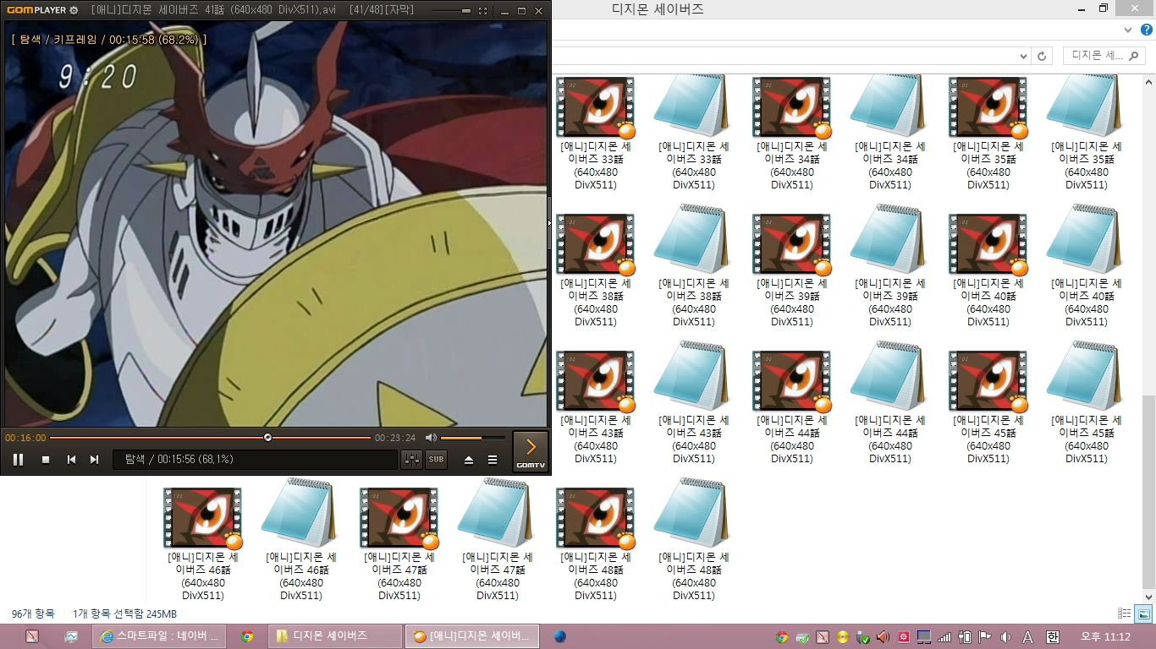Select video file 디지몬 세이버즈 34話
Image resolution: width=1156 pixels, height=649 pixels.
[792, 134]
